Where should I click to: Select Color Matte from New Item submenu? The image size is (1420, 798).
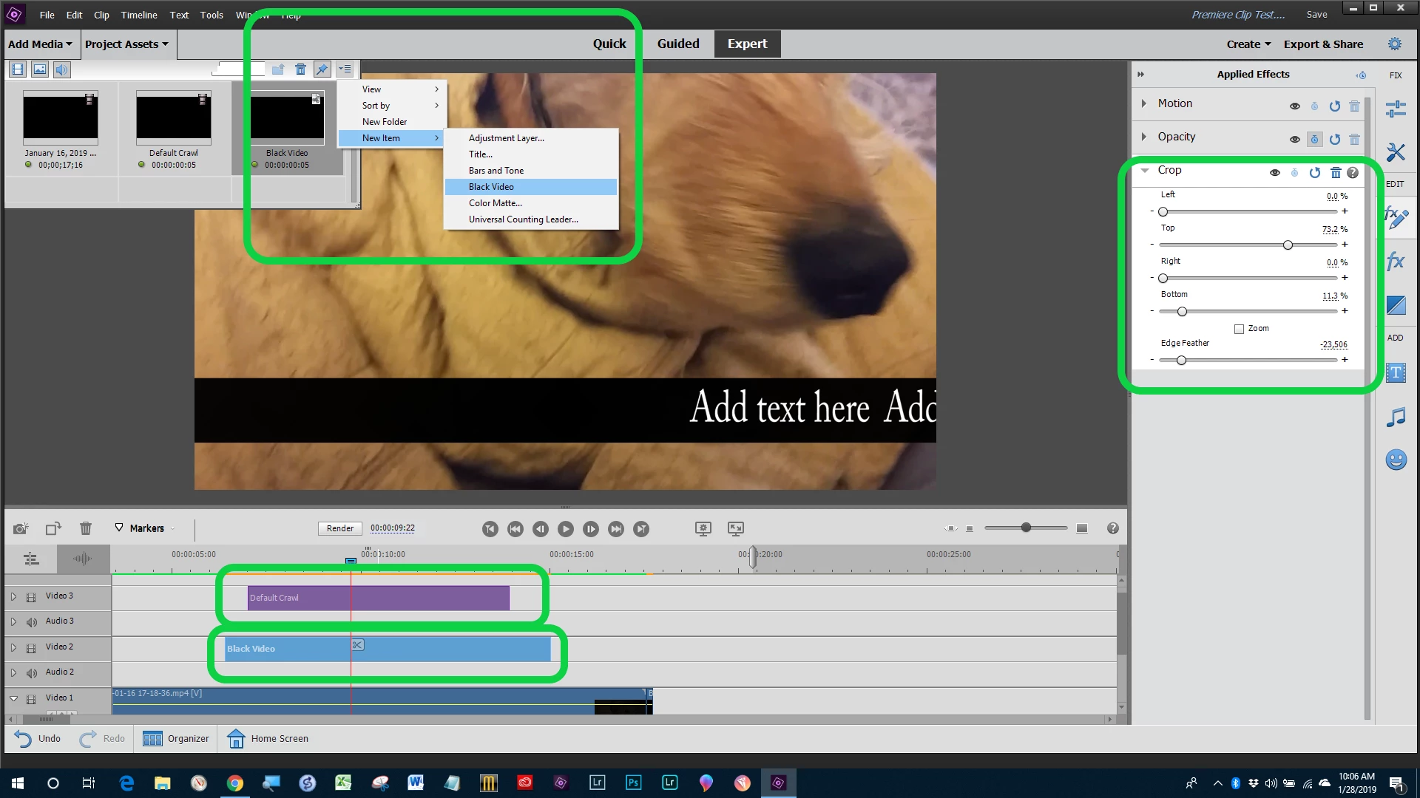tap(495, 203)
